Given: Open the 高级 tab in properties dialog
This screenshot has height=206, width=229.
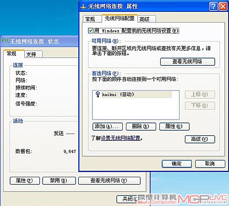Looking at the screenshot, I should (x=147, y=19).
